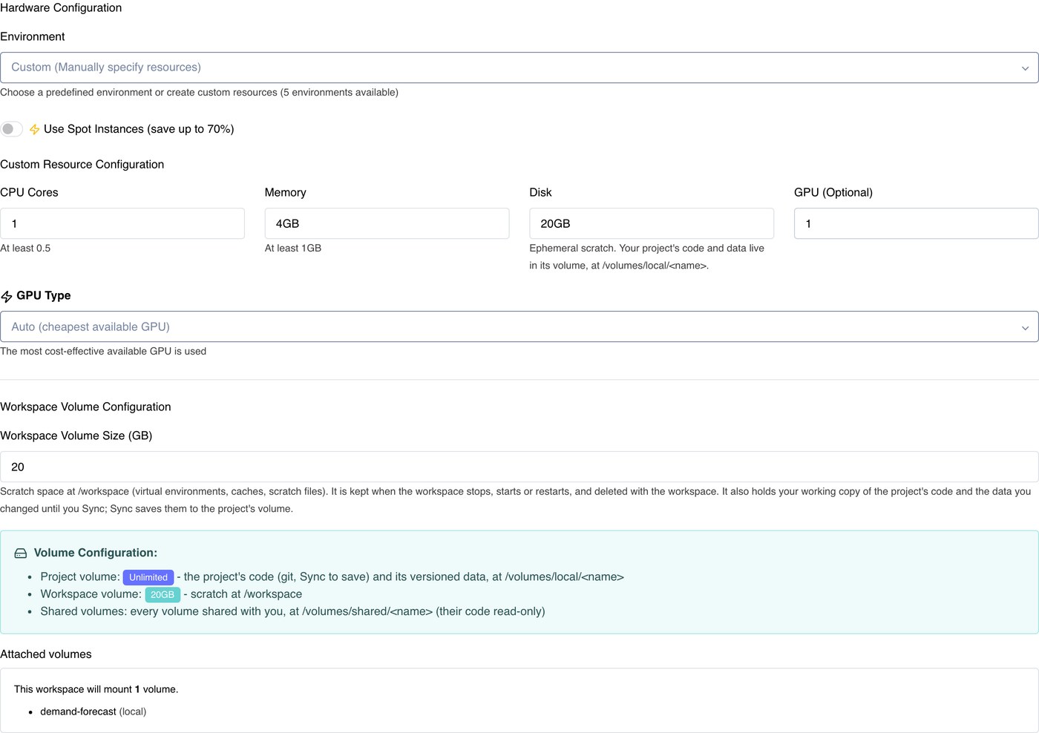Image resolution: width=1039 pixels, height=733 pixels.
Task: Click the drive icon beside Volume Configuration
Action: click(x=21, y=553)
